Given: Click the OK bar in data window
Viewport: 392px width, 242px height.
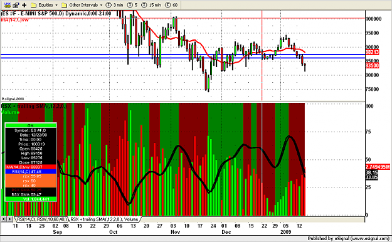Looking at the screenshot, I should point(31,125).
